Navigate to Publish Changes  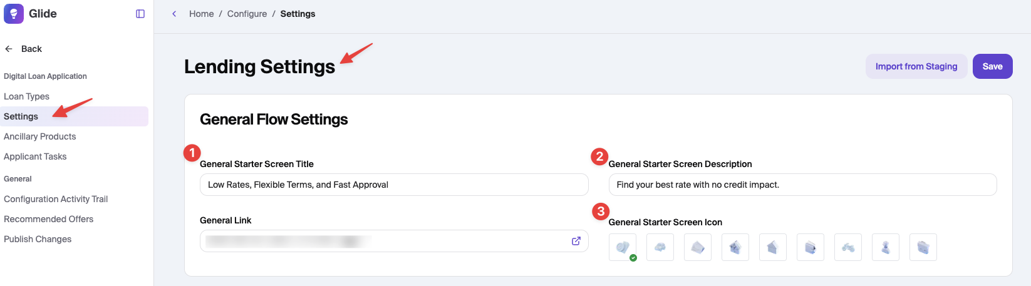click(38, 239)
